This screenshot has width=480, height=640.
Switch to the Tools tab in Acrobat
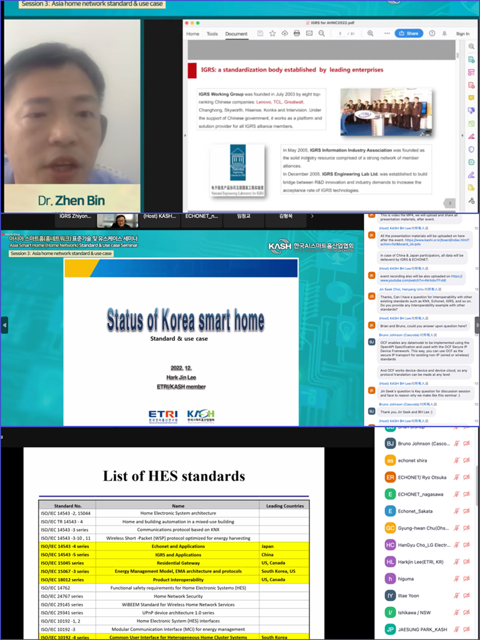pos(212,34)
